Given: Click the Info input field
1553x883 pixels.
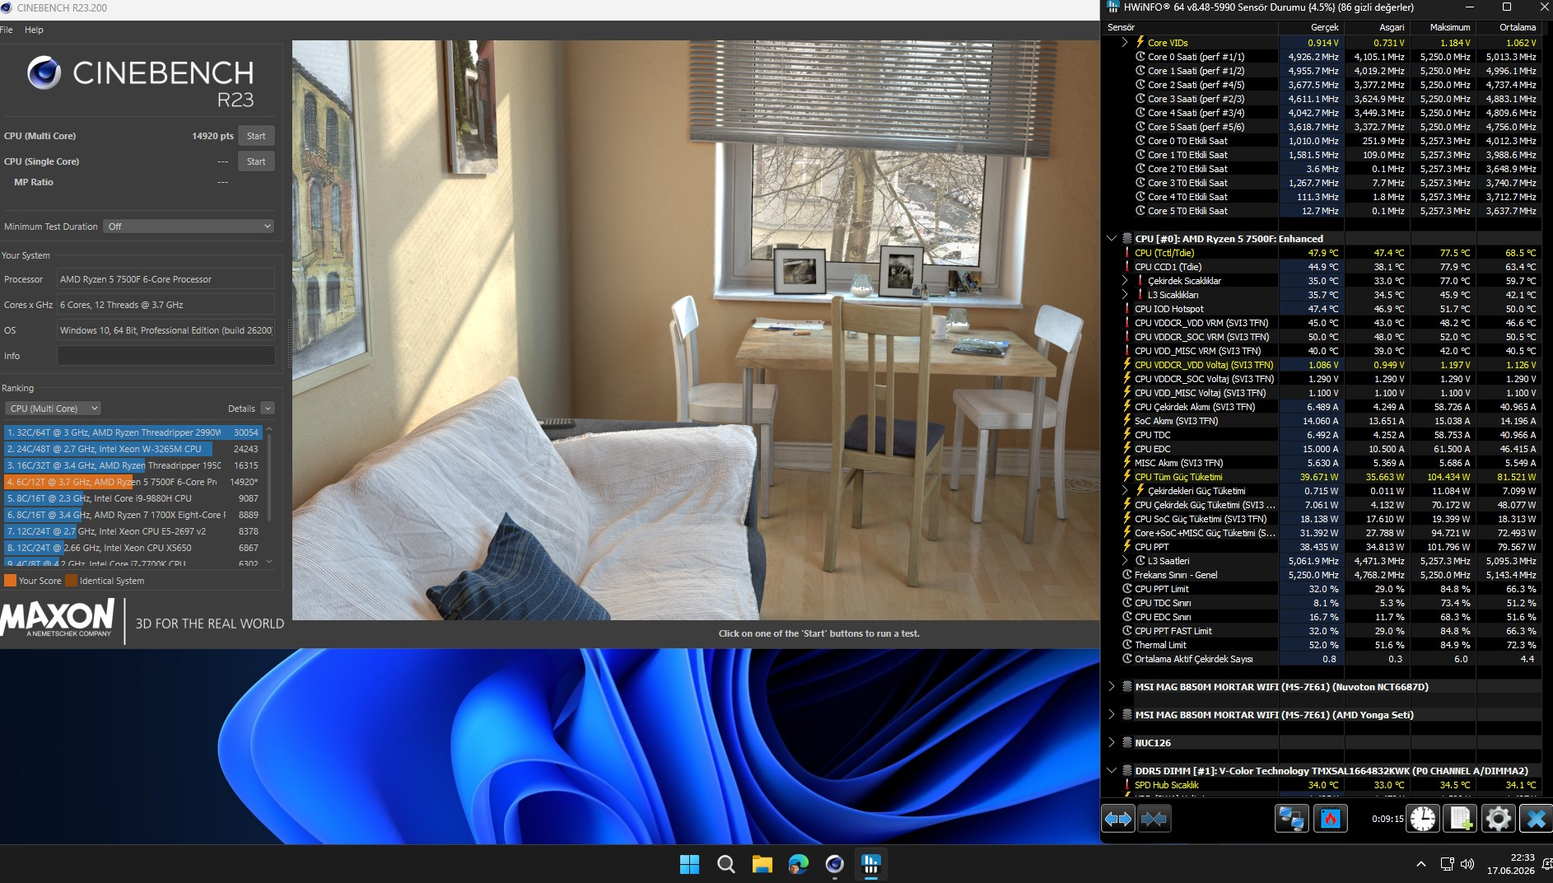Looking at the screenshot, I should [x=166, y=356].
